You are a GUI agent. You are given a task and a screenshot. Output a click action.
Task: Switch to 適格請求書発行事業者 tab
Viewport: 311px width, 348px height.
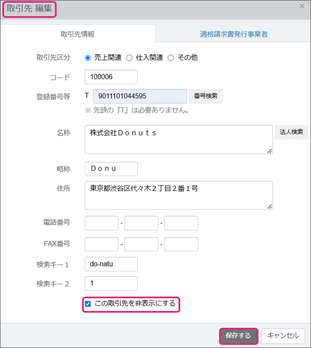click(233, 34)
